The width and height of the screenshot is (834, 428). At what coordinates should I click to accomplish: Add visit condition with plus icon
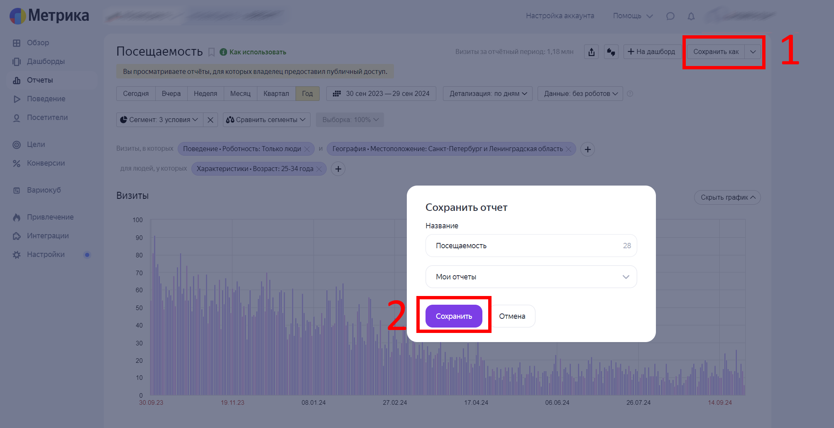[x=587, y=149]
